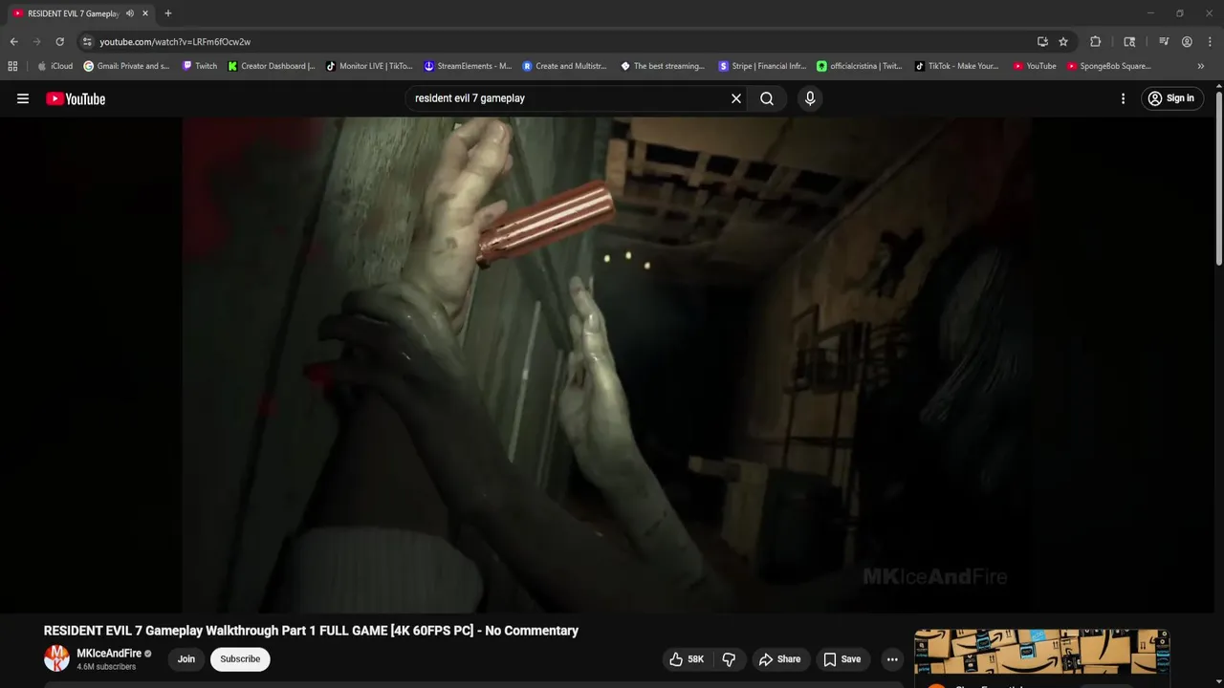1224x688 pixels.
Task: Open more actions ellipsis under video
Action: pyautogui.click(x=892, y=659)
